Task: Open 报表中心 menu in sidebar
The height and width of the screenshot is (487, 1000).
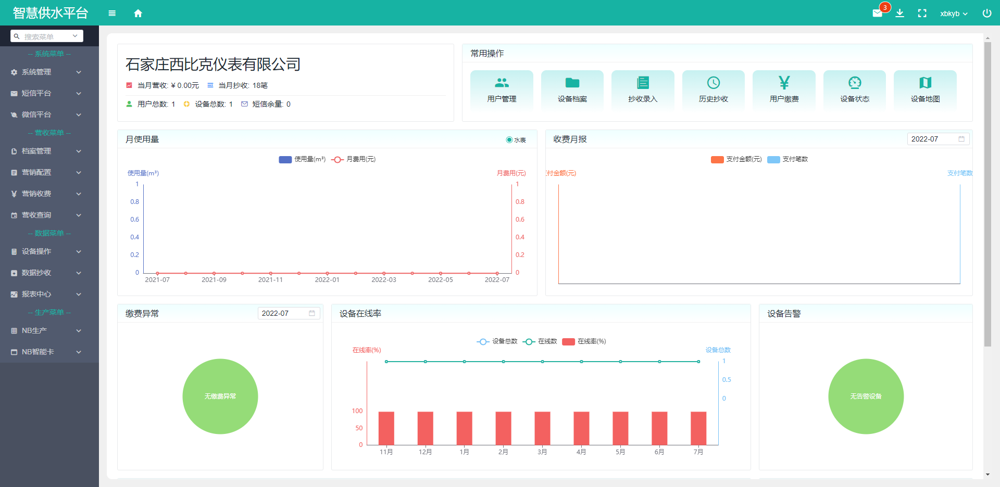Action: [47, 294]
